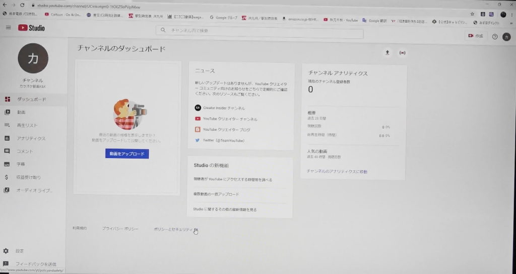Click the upload videos arrow icon
The width and height of the screenshot is (516, 274).
388,52
